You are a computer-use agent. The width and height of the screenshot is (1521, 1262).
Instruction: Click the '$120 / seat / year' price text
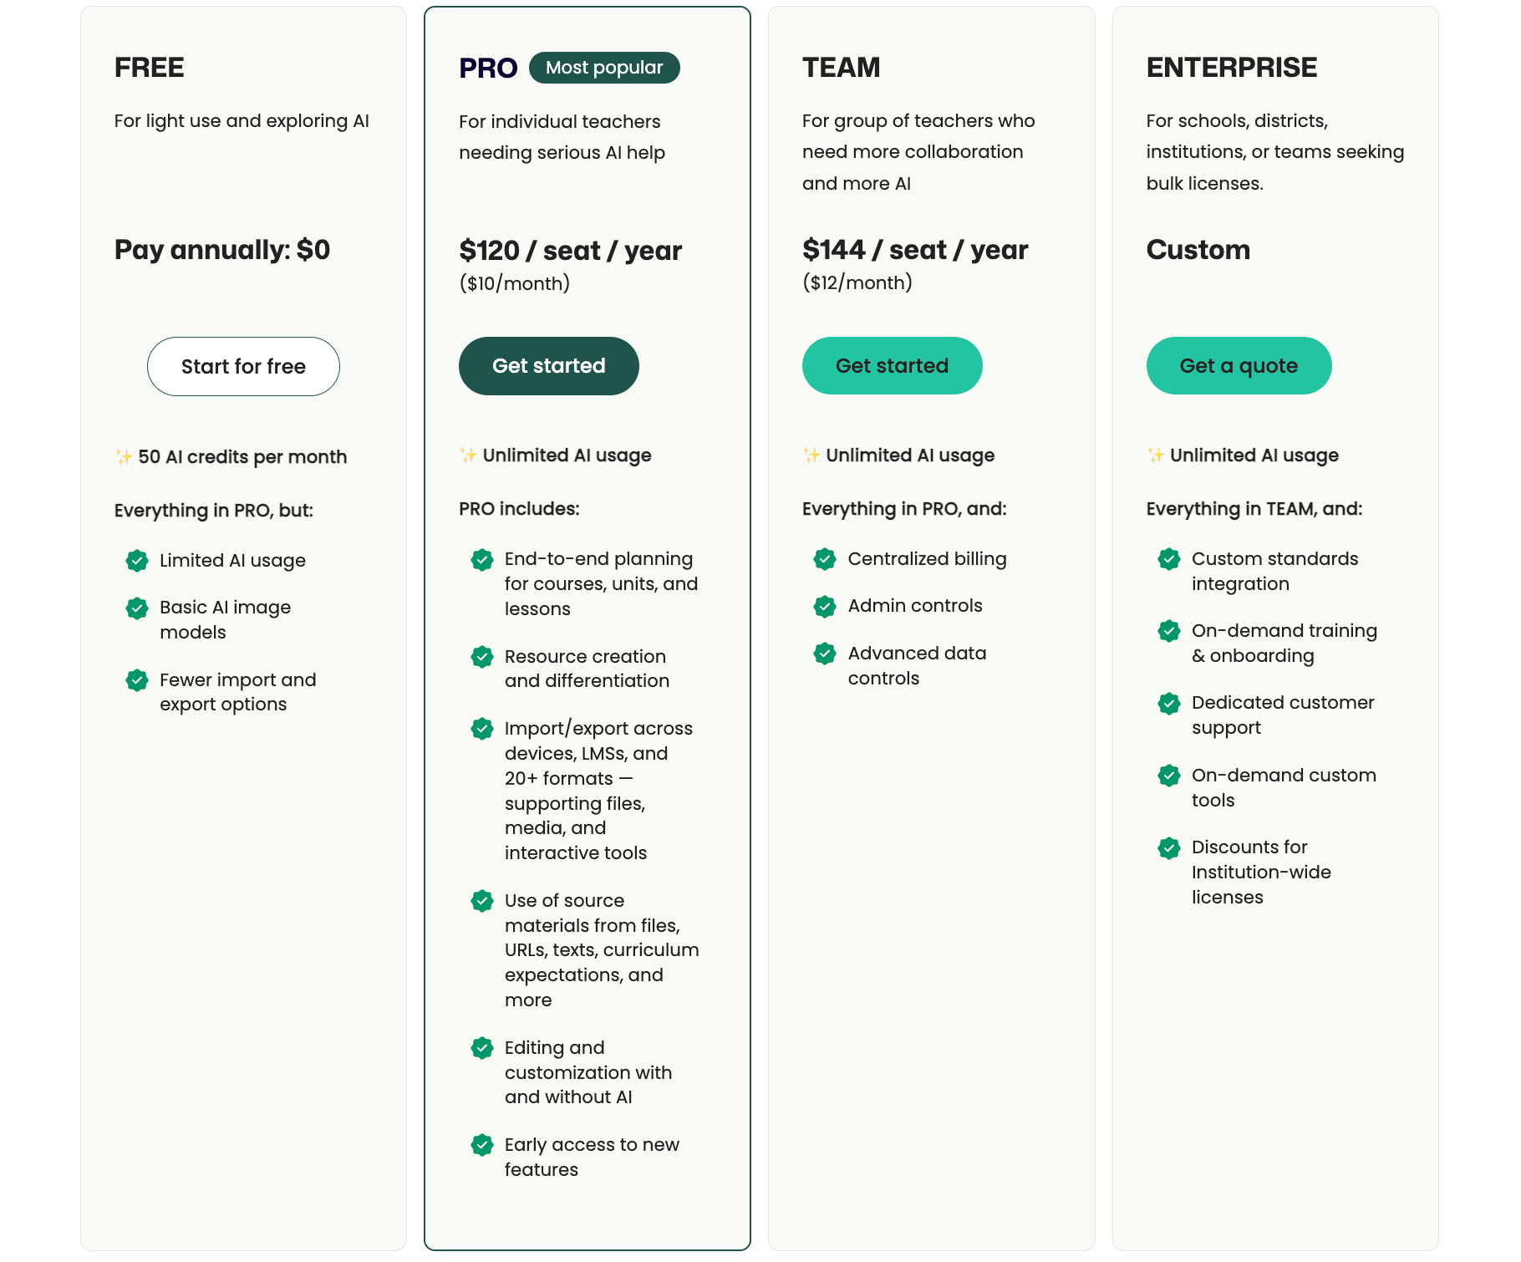[x=570, y=250]
